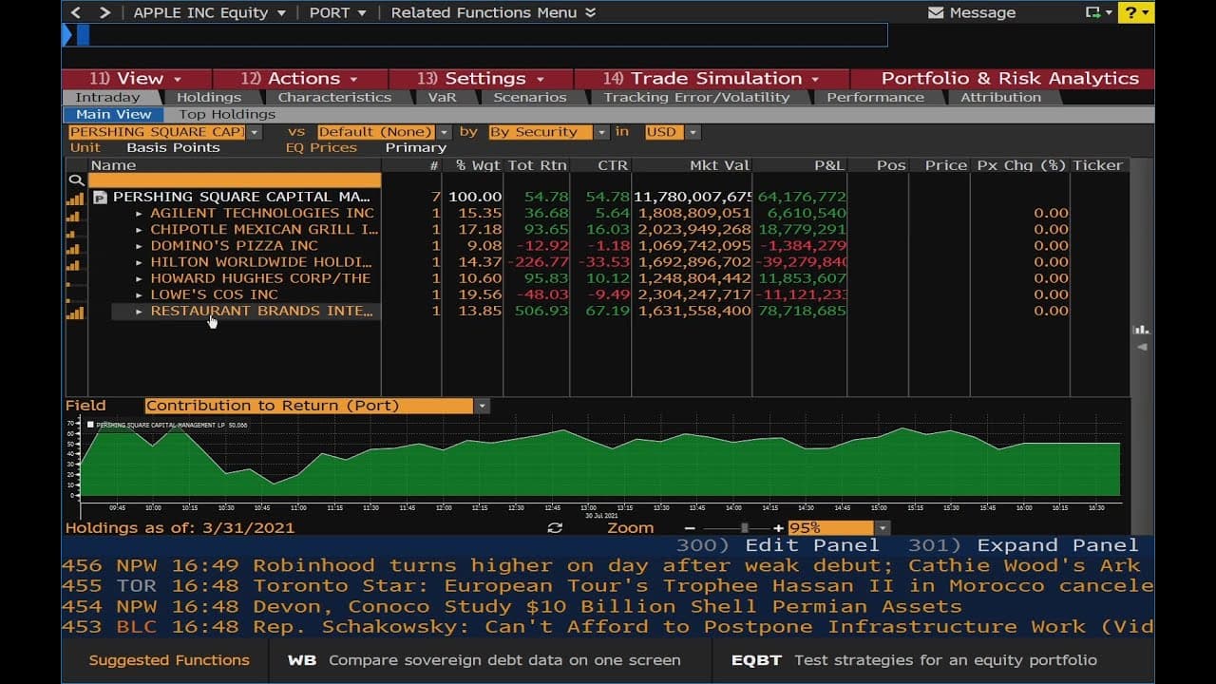The image size is (1216, 684).
Task: Click 300) Edit Panel
Action: (778, 545)
